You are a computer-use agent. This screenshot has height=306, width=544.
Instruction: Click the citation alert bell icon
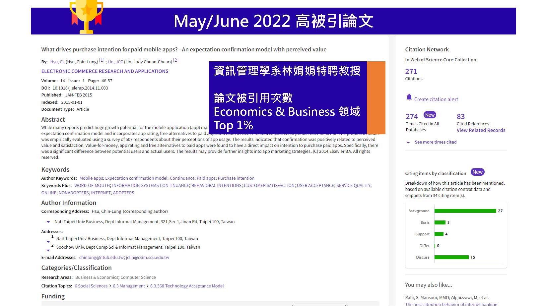[409, 97]
